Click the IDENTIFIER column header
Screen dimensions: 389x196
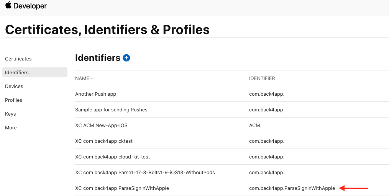(262, 78)
